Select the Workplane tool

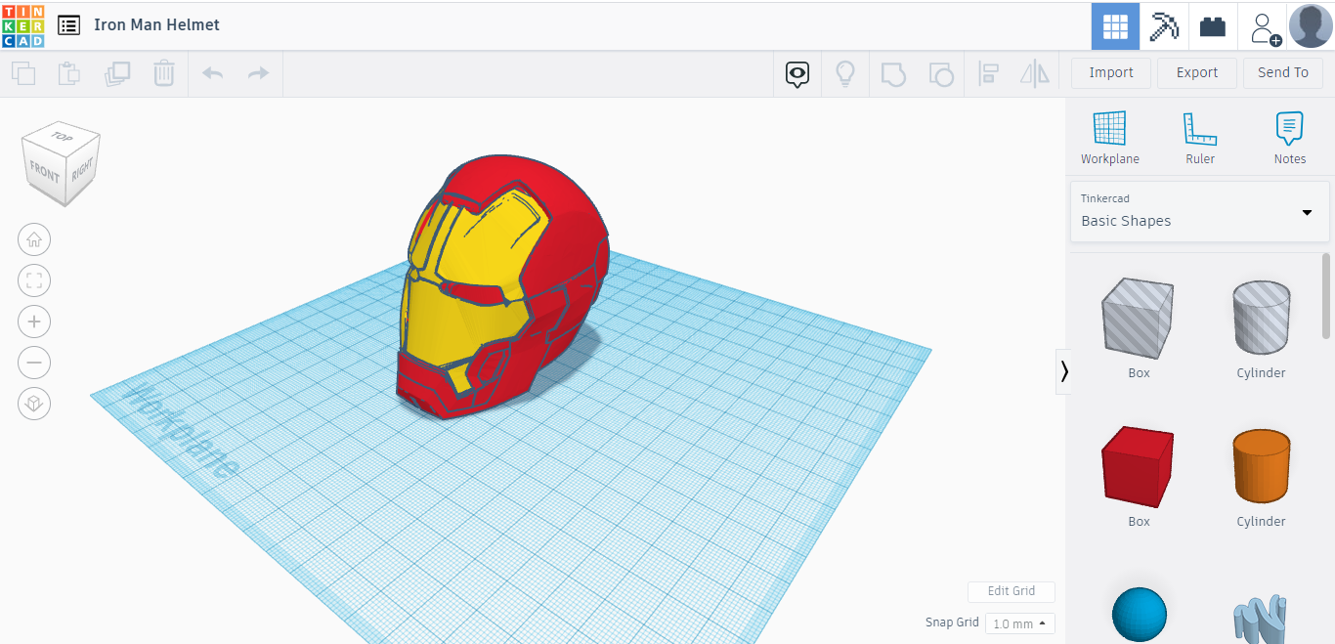pos(1110,138)
